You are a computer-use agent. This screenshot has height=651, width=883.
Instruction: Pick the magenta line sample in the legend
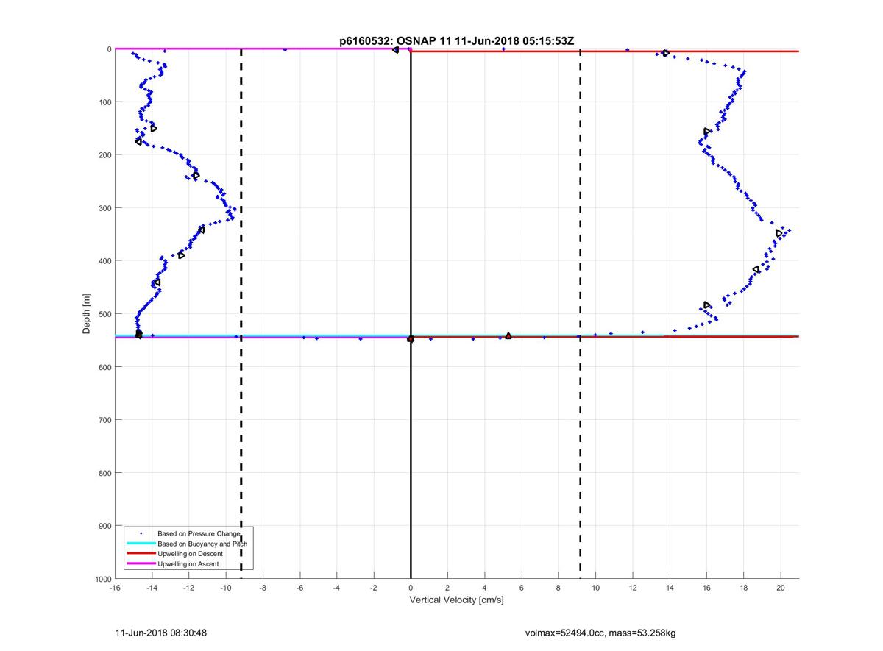click(141, 563)
